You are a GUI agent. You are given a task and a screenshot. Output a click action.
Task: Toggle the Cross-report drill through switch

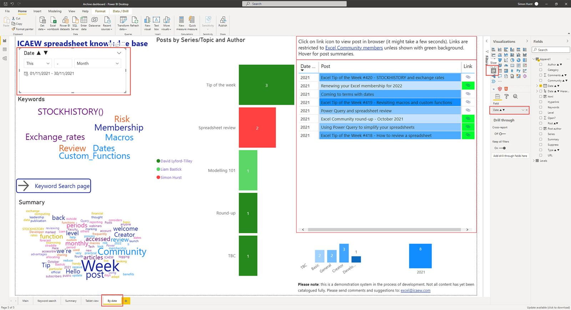(502, 134)
